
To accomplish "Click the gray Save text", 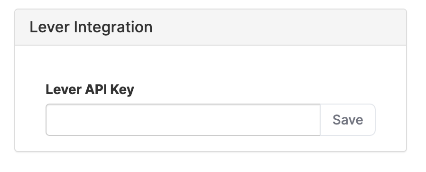I will coord(348,120).
